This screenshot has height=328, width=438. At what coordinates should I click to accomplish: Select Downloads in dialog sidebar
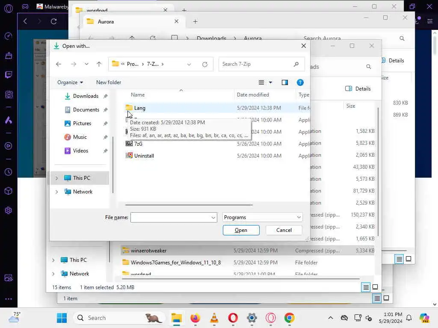click(x=86, y=96)
